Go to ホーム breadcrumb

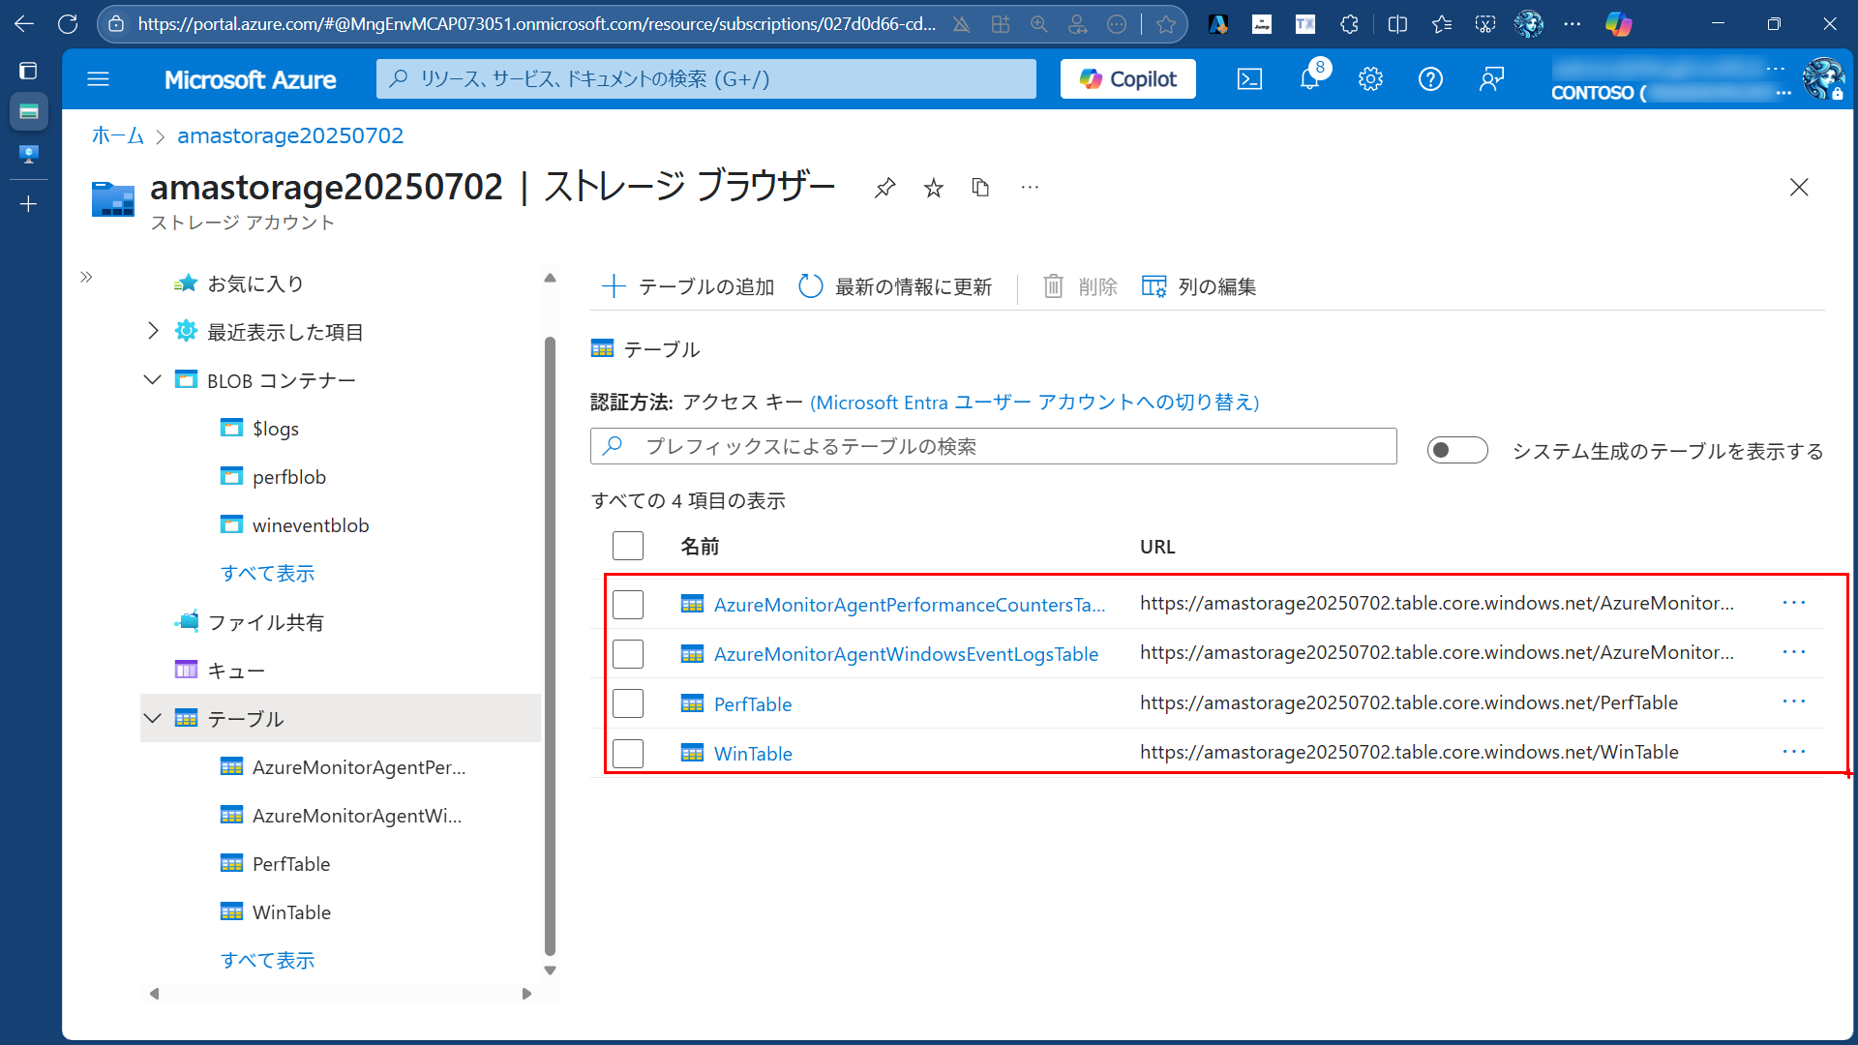117,135
